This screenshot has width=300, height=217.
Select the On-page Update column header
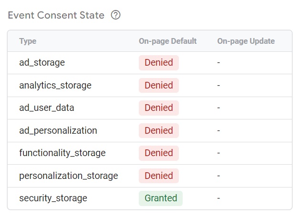[x=246, y=41]
